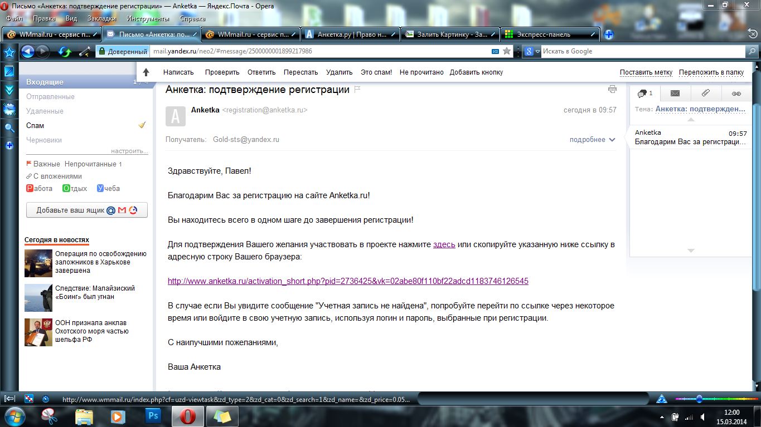Open the Инструменты menu
Screen dimensions: 761x427
point(148,18)
